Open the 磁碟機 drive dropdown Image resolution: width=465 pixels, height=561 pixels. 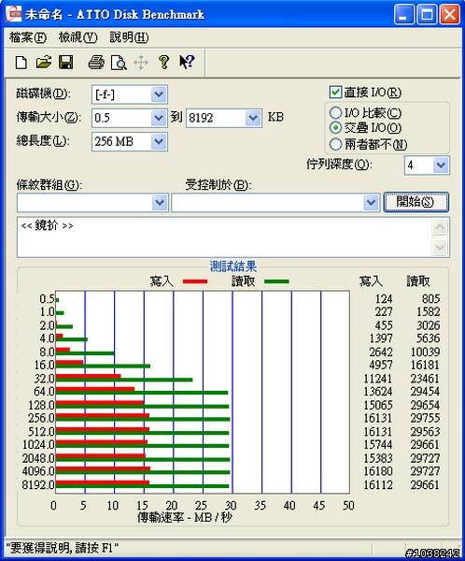point(159,94)
